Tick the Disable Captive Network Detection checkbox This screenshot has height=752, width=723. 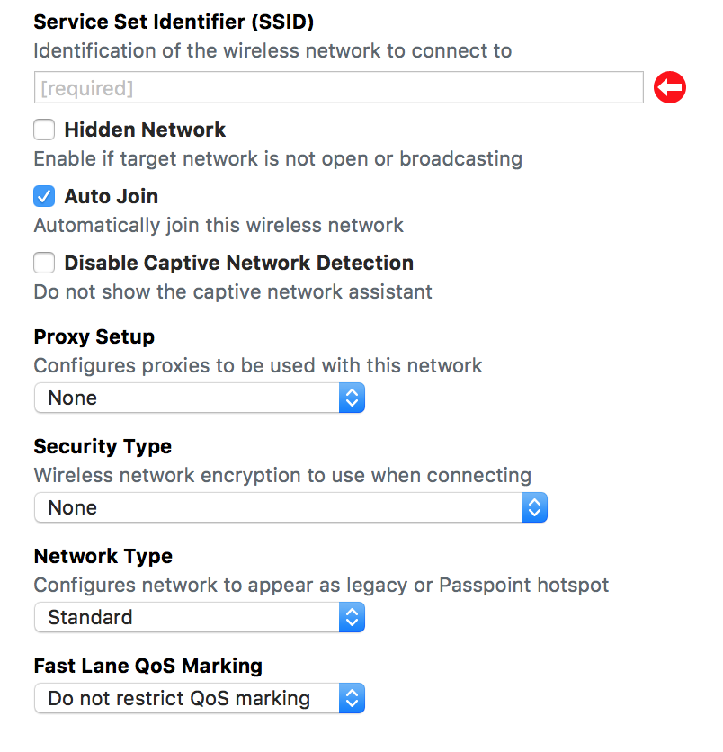pos(44,263)
